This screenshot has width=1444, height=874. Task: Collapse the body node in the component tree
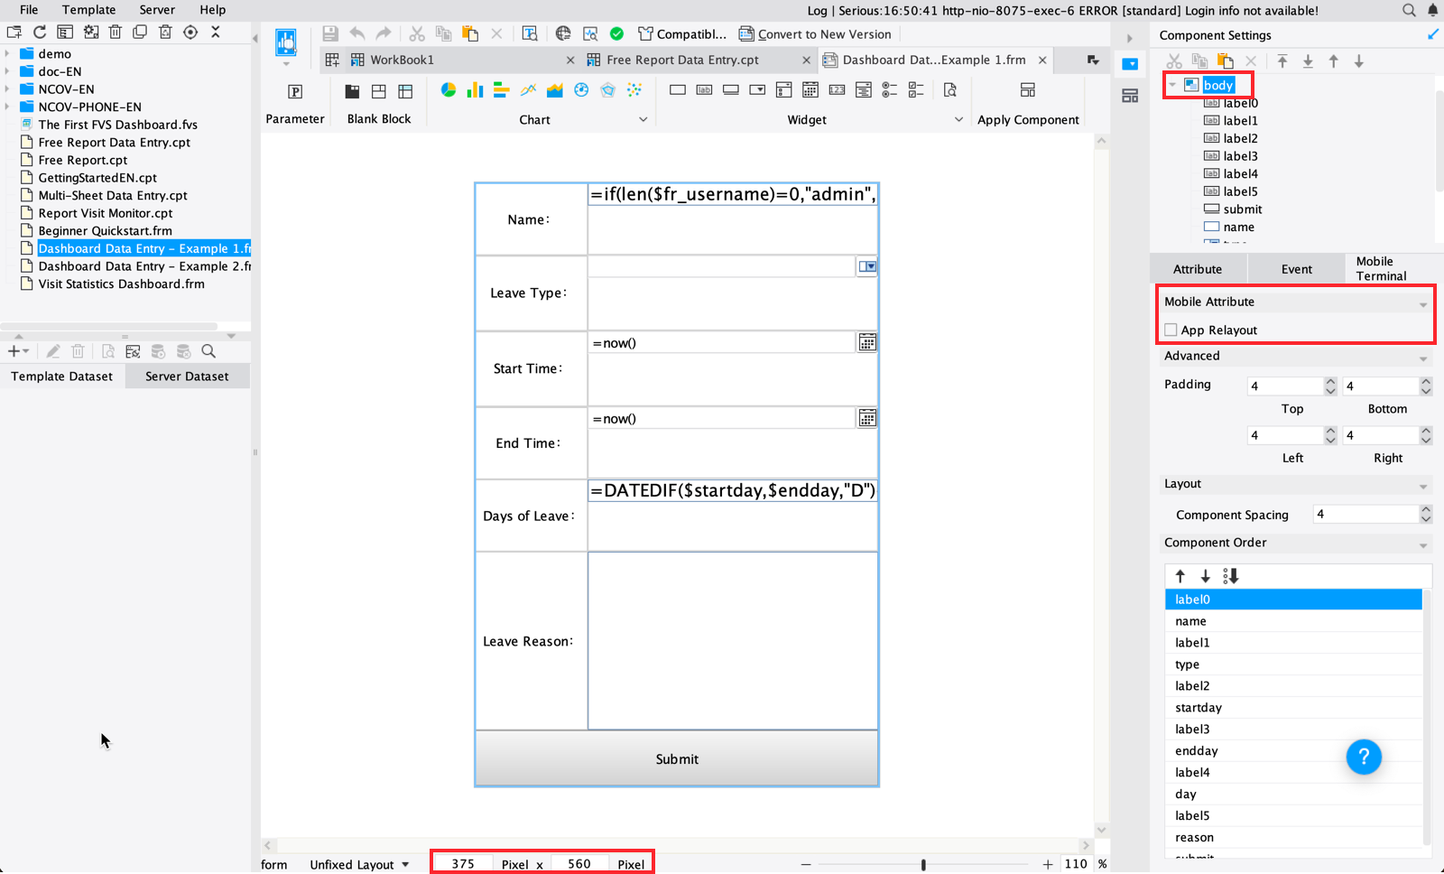(1172, 85)
